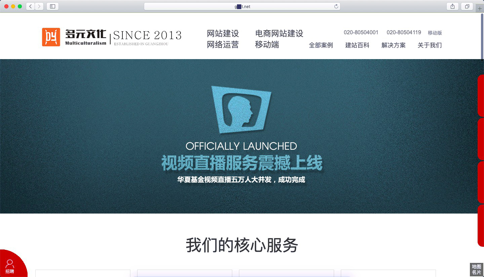Image resolution: width=484 pixels, height=277 pixels.
Task: Add a new tab with plus icon
Action: (x=480, y=8)
